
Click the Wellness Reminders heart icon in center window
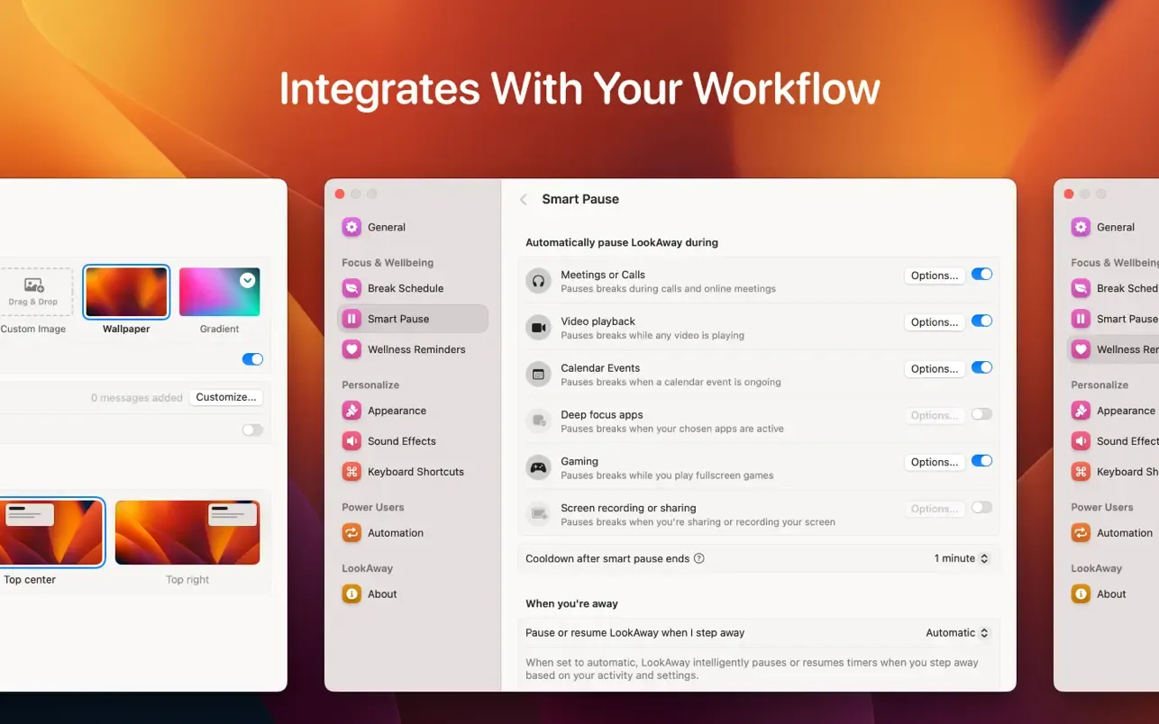[x=351, y=349]
